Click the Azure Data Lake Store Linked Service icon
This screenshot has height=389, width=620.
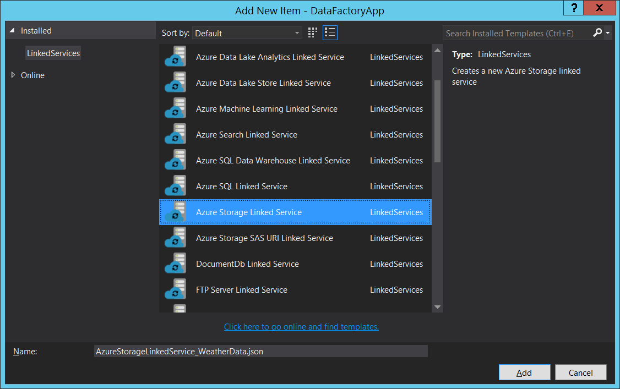[x=176, y=82]
